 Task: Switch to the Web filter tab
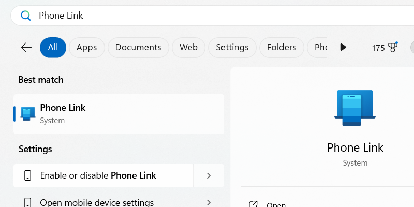(188, 48)
